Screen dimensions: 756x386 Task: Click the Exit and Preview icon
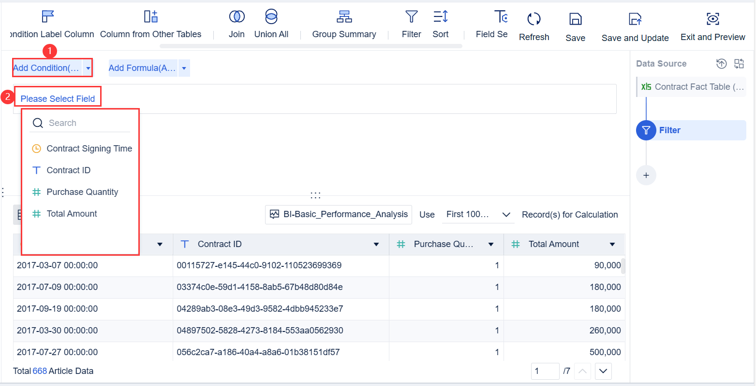pos(712,19)
